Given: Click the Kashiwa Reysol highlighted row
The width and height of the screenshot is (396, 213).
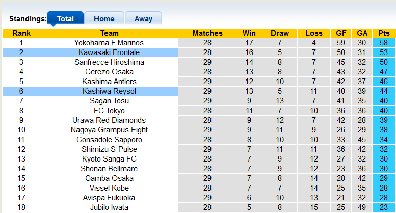Looking at the screenshot, I should (109, 91).
